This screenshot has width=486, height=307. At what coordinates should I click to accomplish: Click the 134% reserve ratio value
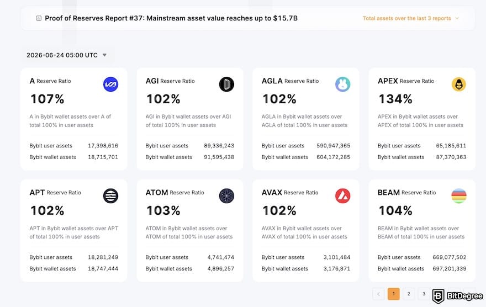coord(395,99)
